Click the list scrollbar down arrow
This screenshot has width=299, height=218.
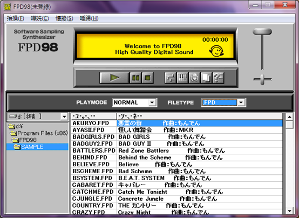tap(289, 211)
